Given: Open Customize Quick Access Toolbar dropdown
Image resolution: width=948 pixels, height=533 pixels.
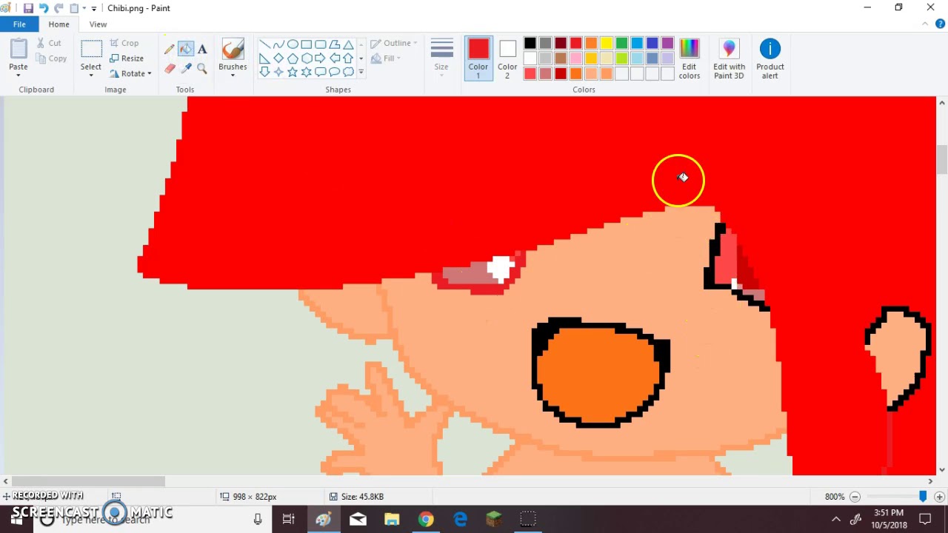Looking at the screenshot, I should point(94,8).
